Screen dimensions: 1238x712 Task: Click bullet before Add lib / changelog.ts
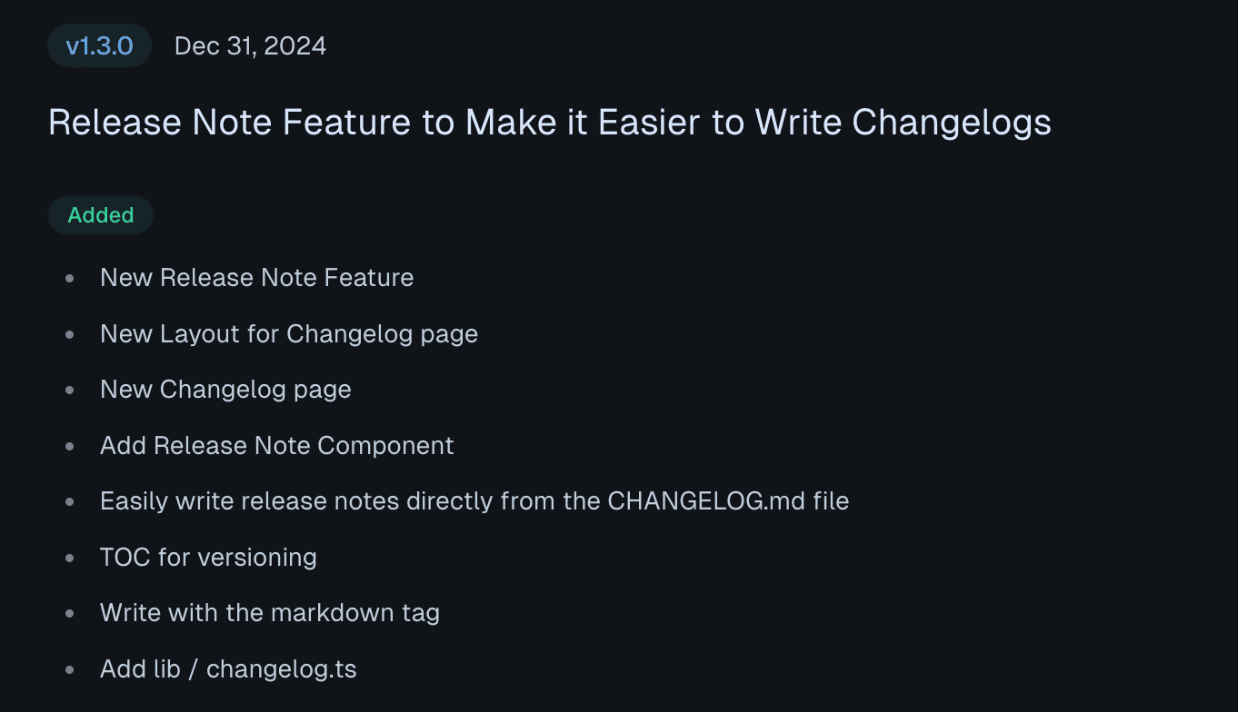tap(70, 670)
